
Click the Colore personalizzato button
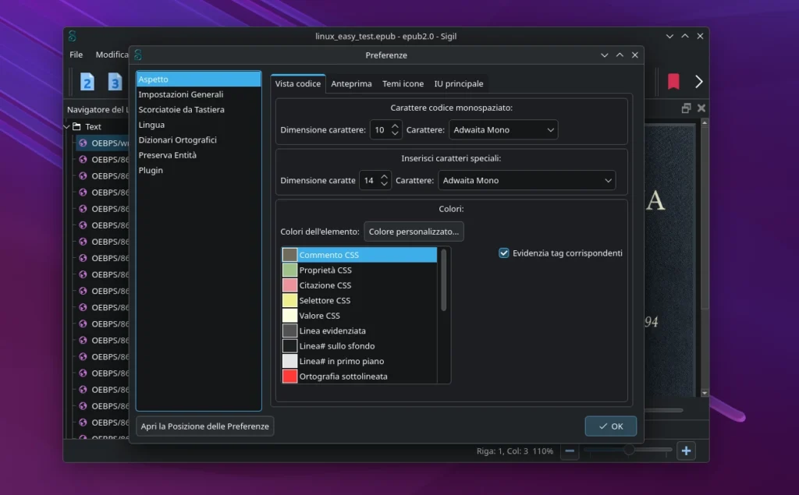tap(414, 232)
